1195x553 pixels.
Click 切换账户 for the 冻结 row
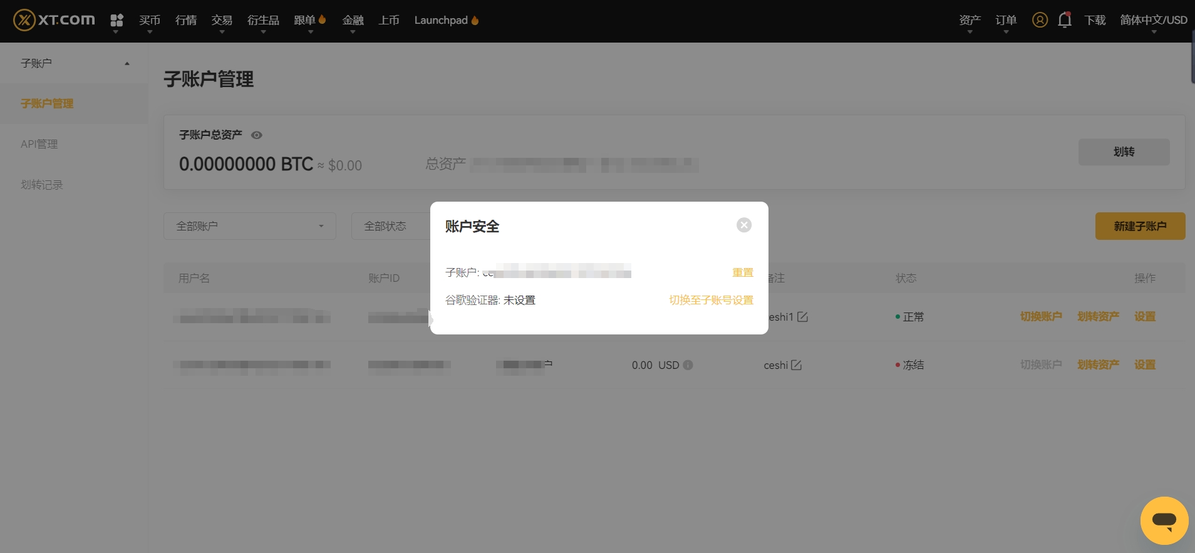[x=1041, y=364]
